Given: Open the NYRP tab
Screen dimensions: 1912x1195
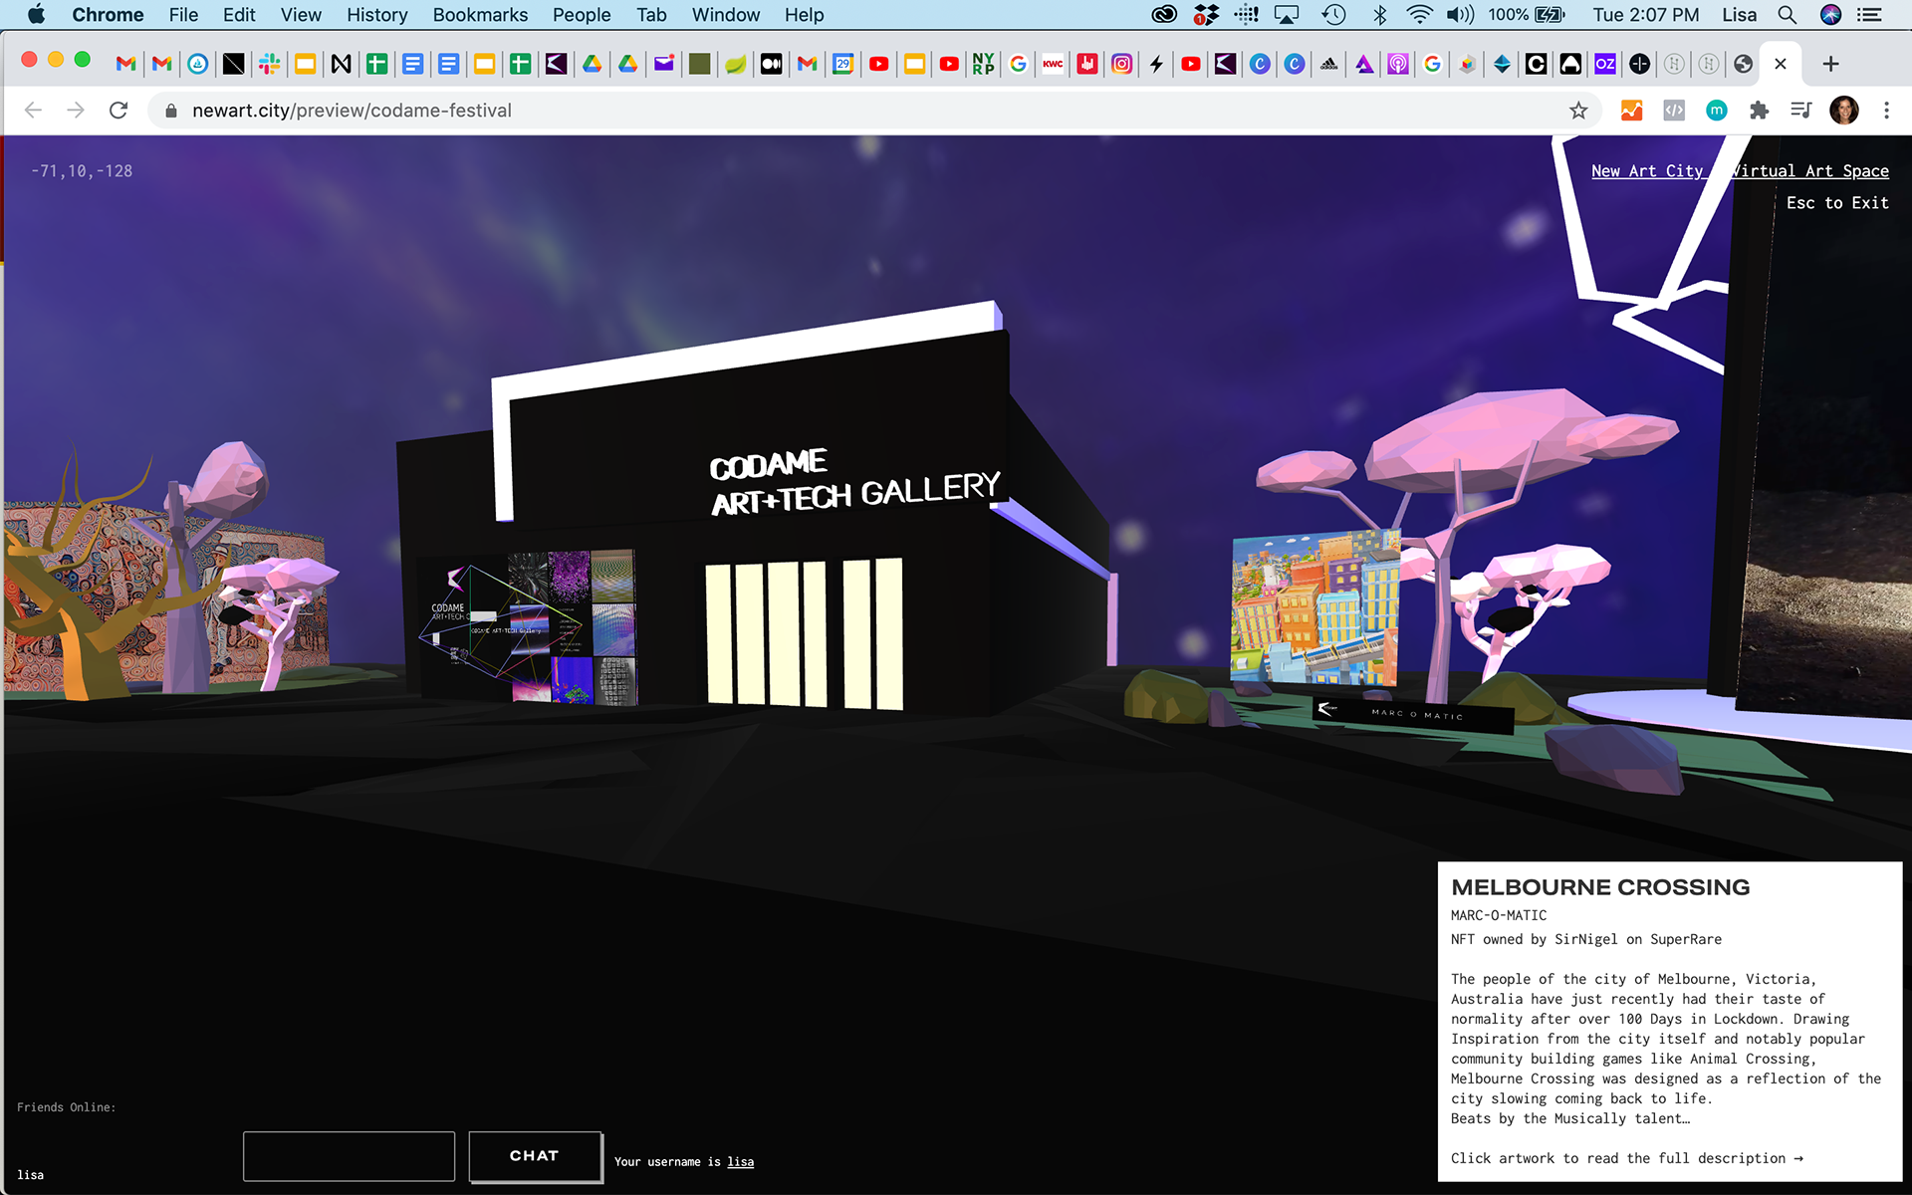Looking at the screenshot, I should pyautogui.click(x=983, y=64).
